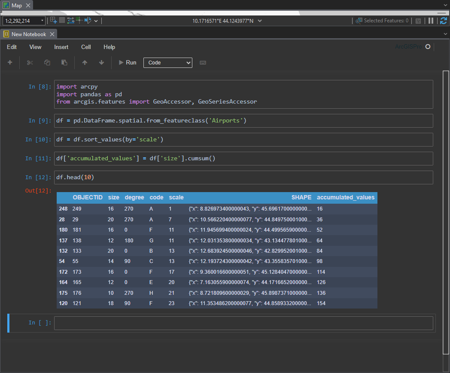Viewport: 450px width, 373px height.
Task: Open the Cell menu
Action: coord(86,47)
